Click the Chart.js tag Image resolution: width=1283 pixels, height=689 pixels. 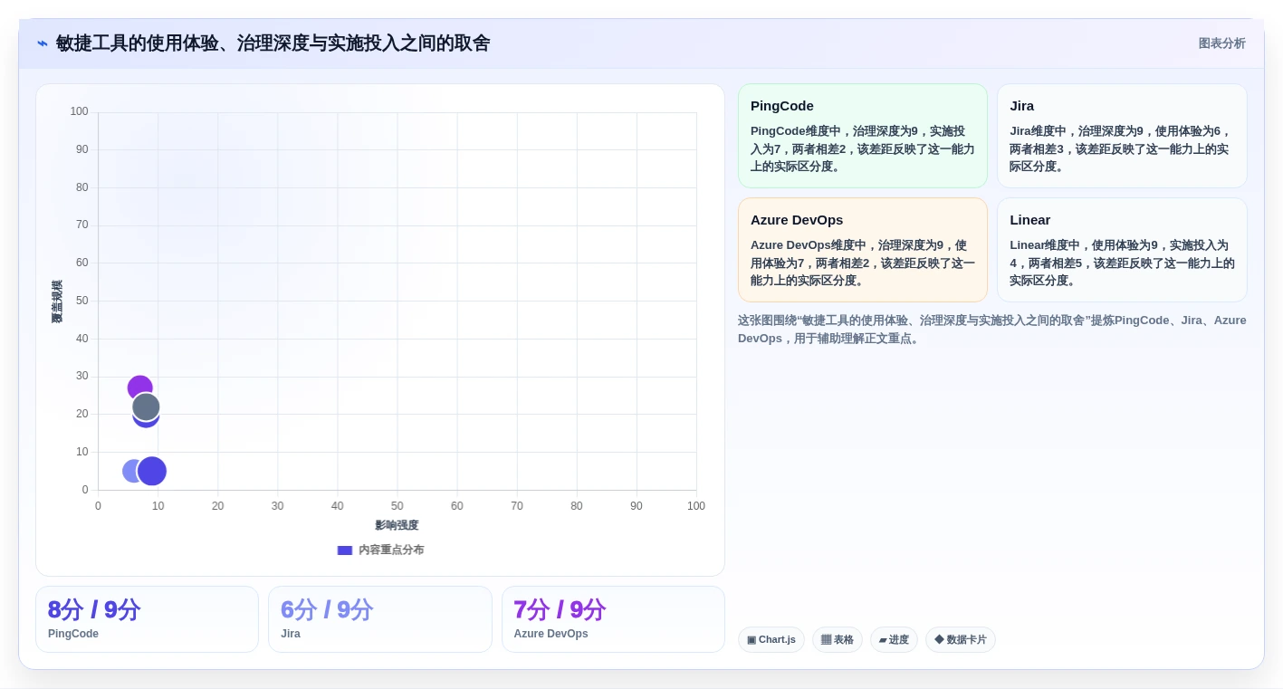tap(771, 640)
